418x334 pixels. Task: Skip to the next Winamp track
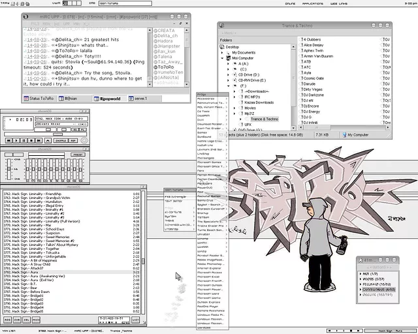(40, 140)
